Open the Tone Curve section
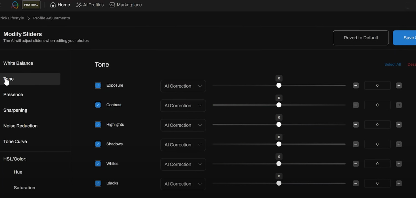This screenshot has width=416, height=198. point(15,142)
